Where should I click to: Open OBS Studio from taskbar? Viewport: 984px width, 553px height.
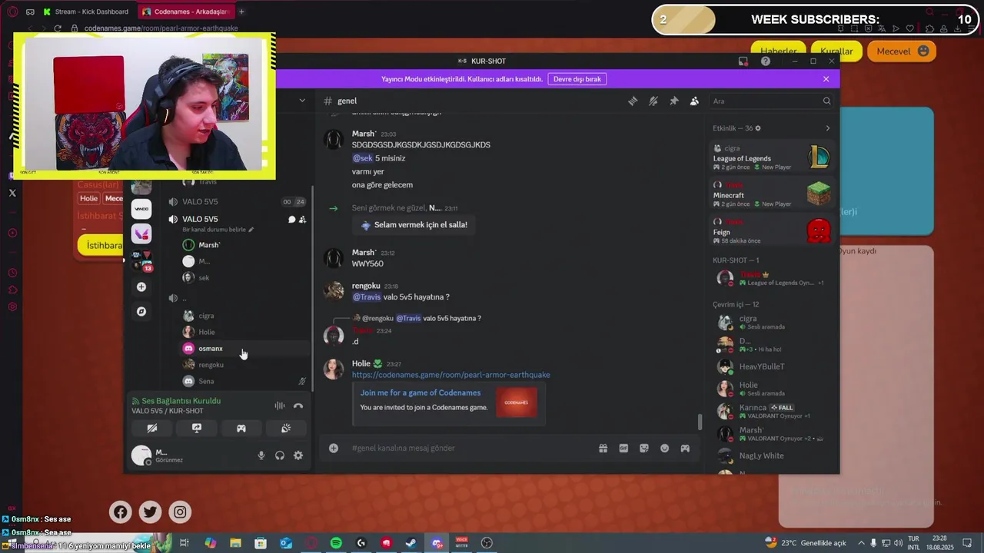click(x=487, y=543)
